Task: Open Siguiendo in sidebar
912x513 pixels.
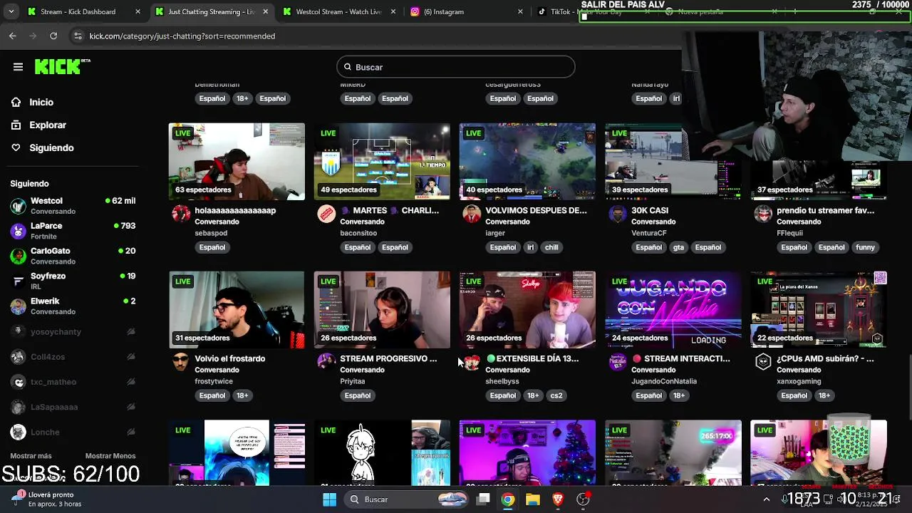Action: 51,147
